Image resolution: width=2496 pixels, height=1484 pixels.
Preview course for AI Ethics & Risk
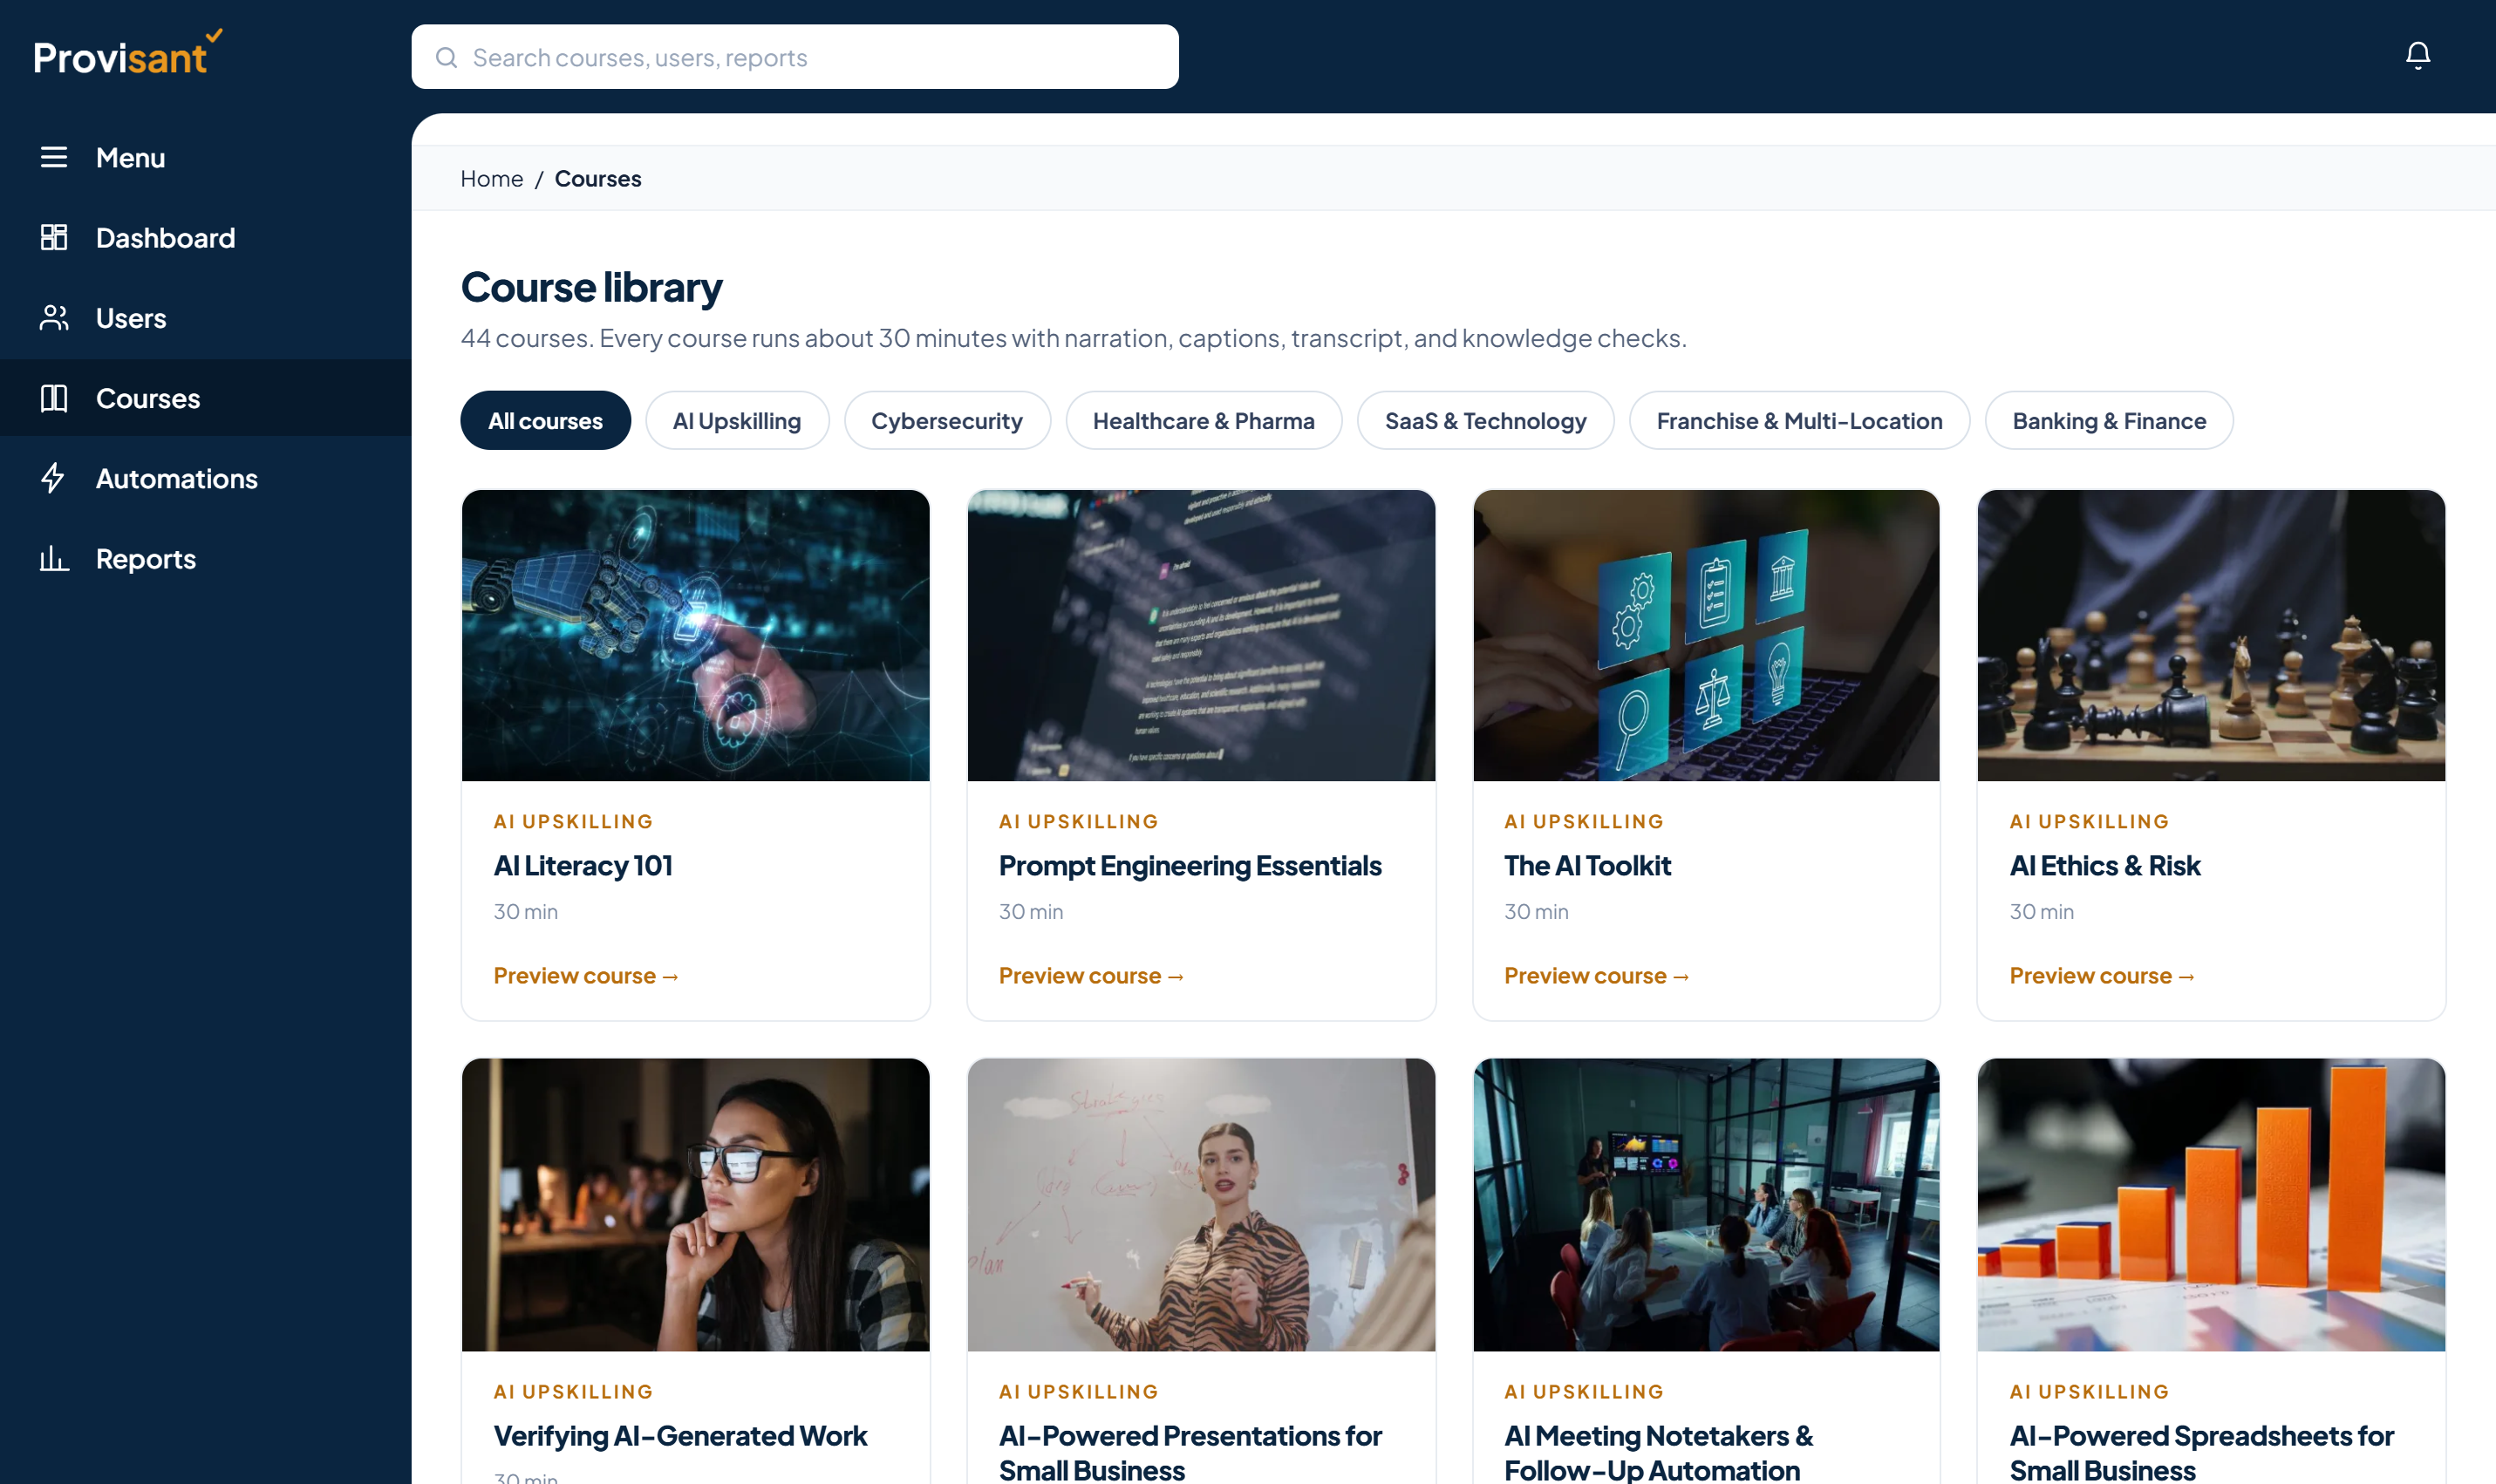coord(2102,975)
